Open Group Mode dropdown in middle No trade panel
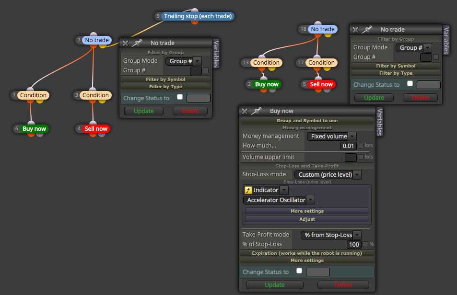 click(x=184, y=61)
